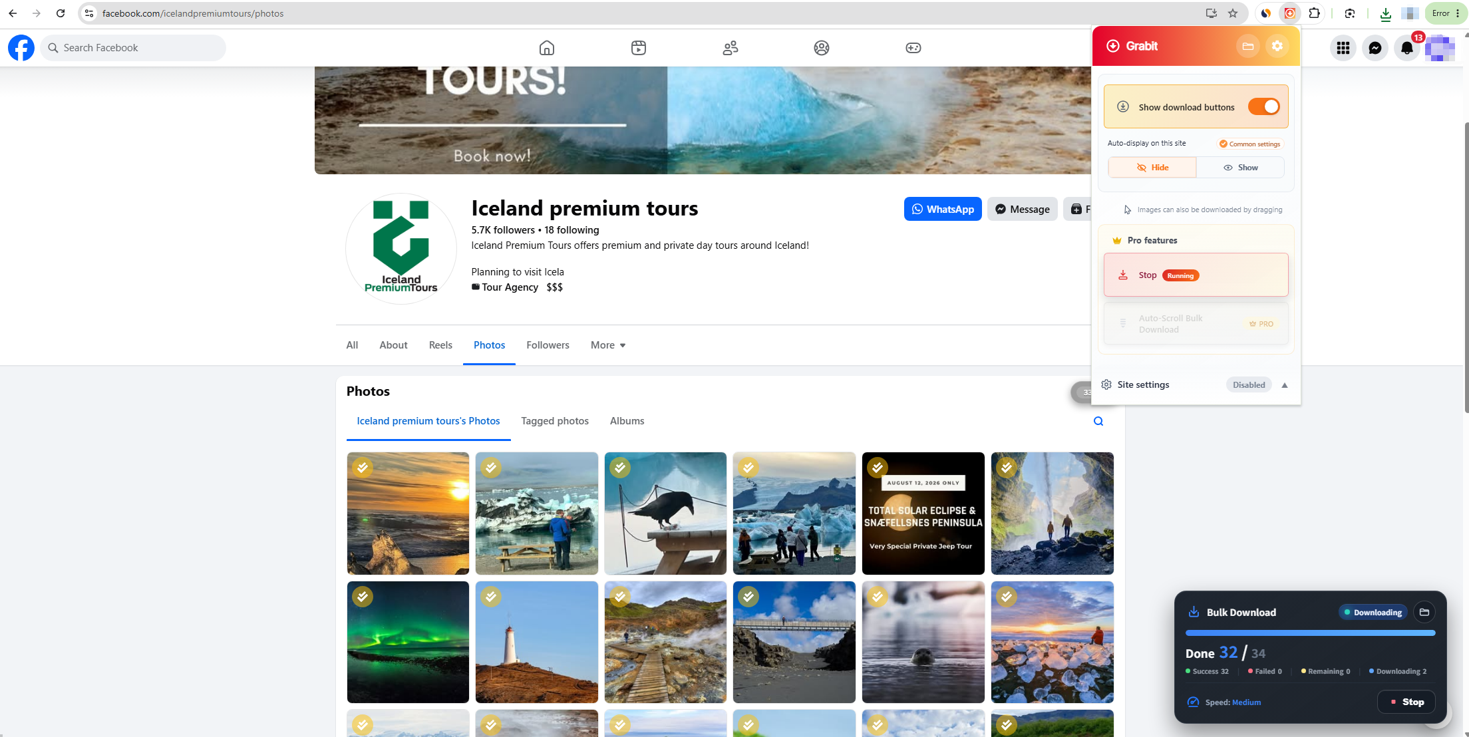
Task: Stop the running download in Pro features
Action: point(1196,275)
